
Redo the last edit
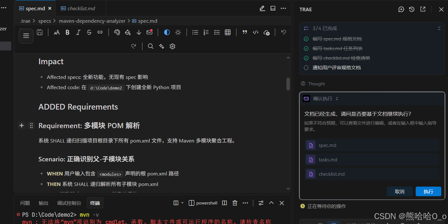133,46
